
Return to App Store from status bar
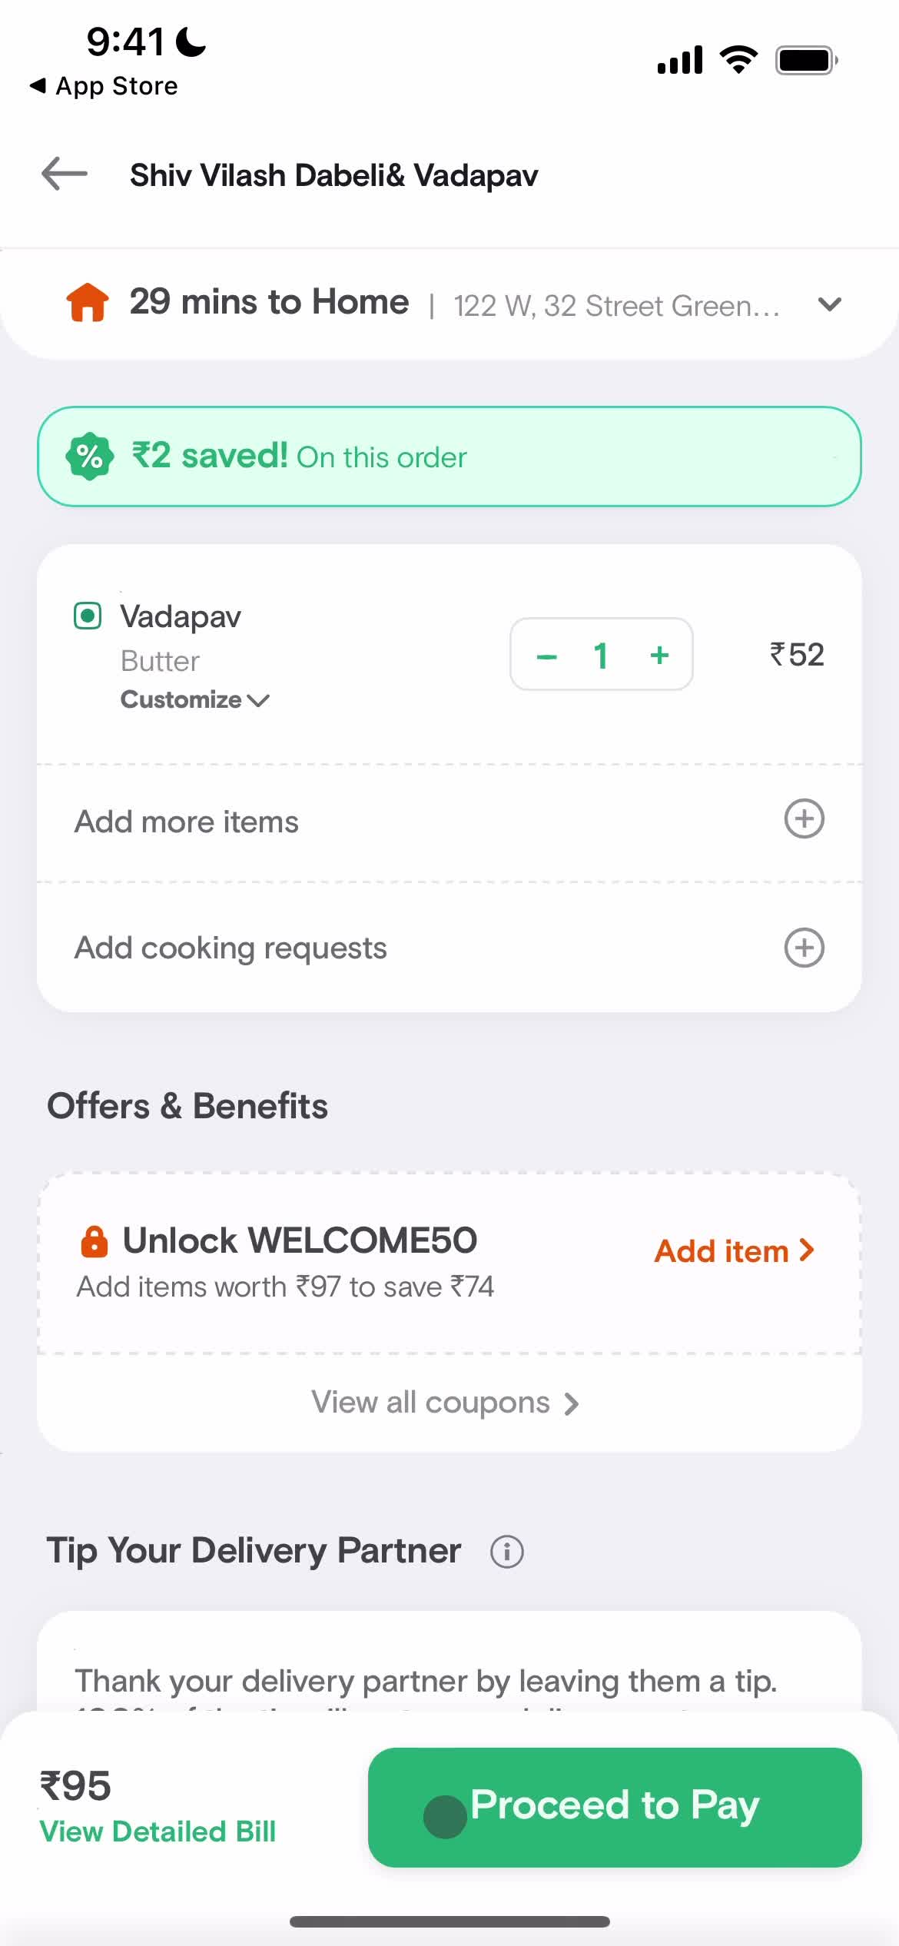coord(104,86)
